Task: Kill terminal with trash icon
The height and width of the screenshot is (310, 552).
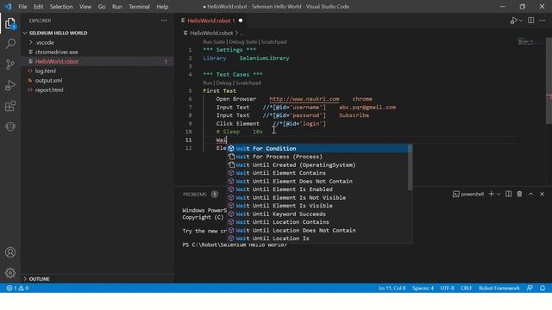Action: coord(519,194)
